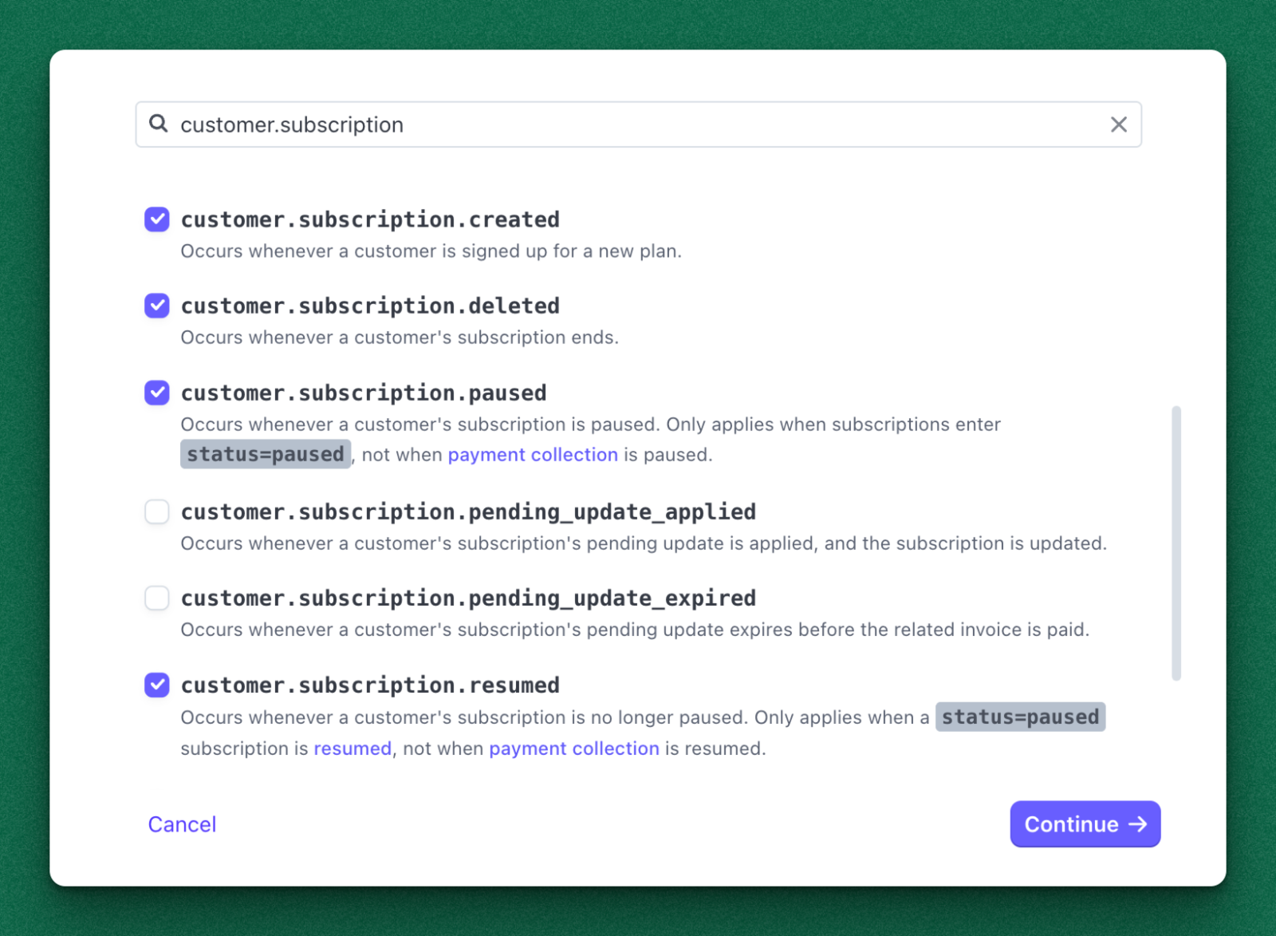Click status=paused code tag in paused description

265,454
